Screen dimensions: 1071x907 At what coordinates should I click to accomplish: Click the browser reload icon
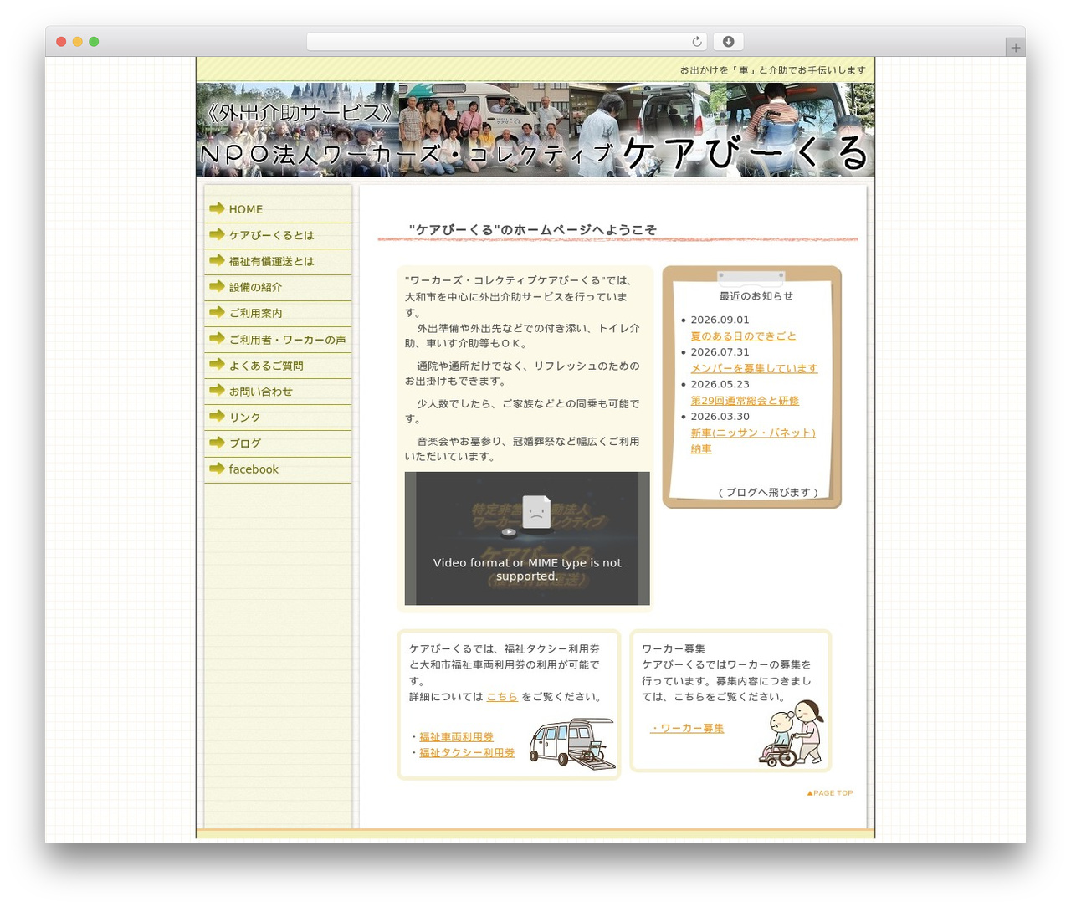[x=696, y=42]
